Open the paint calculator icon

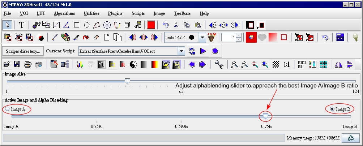(340, 37)
